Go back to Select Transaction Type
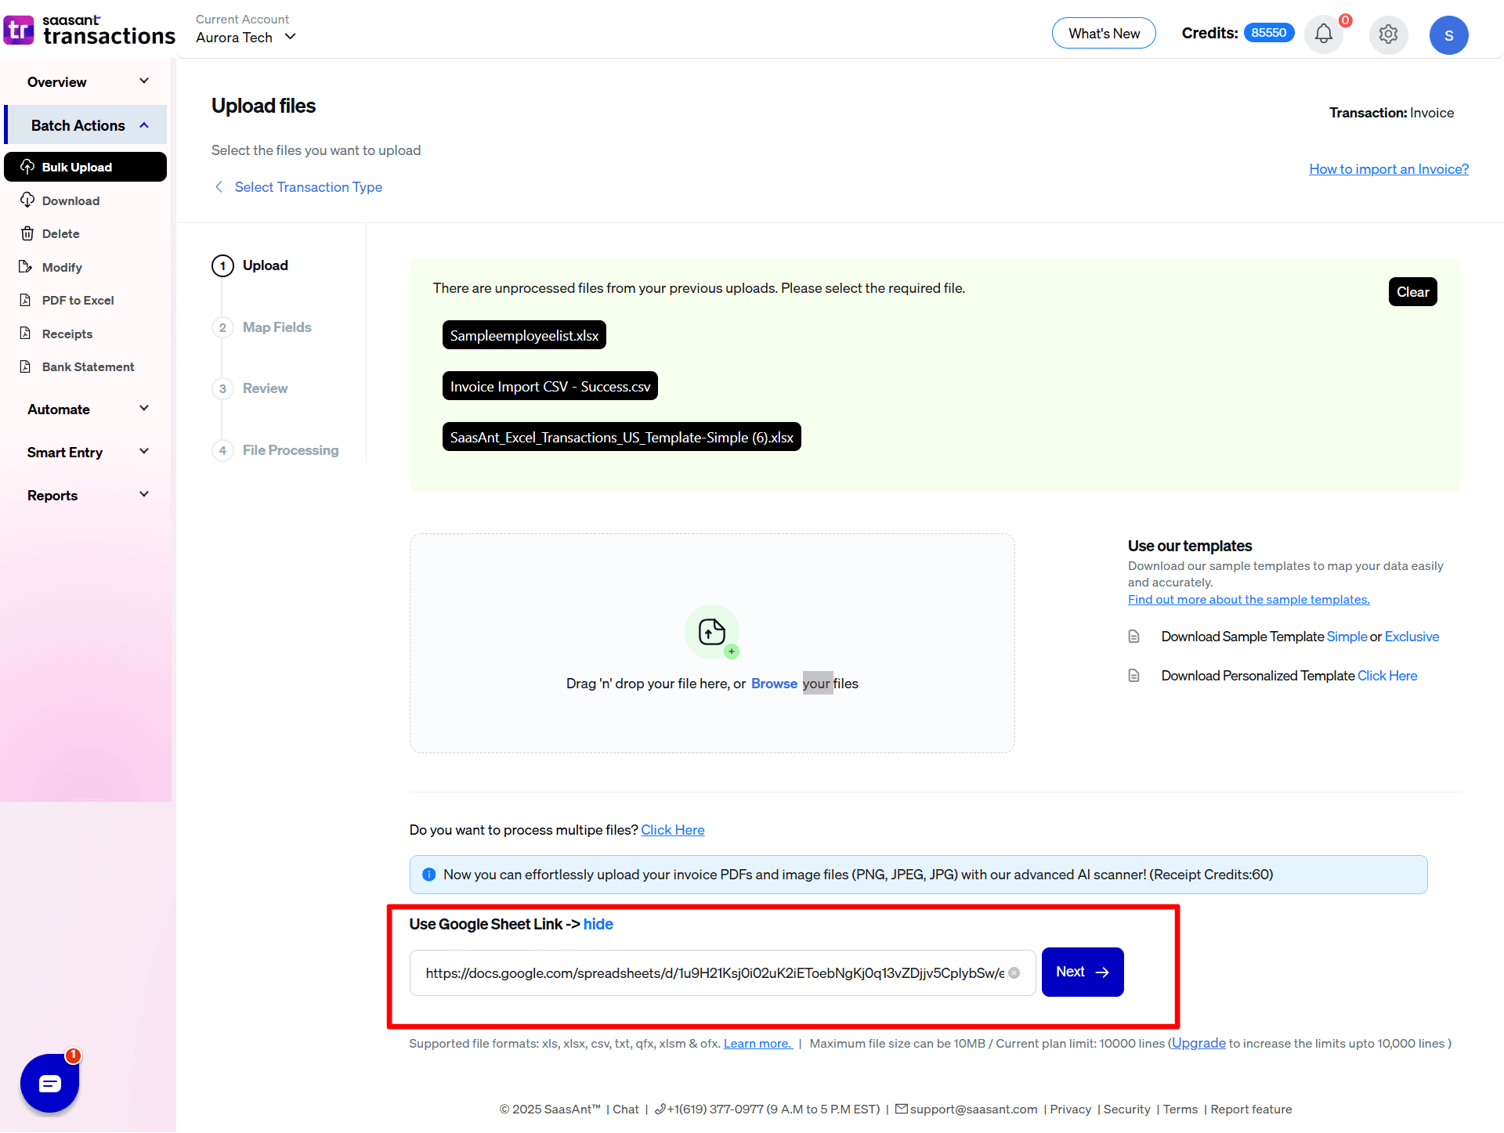This screenshot has height=1133, width=1504. coord(309,186)
